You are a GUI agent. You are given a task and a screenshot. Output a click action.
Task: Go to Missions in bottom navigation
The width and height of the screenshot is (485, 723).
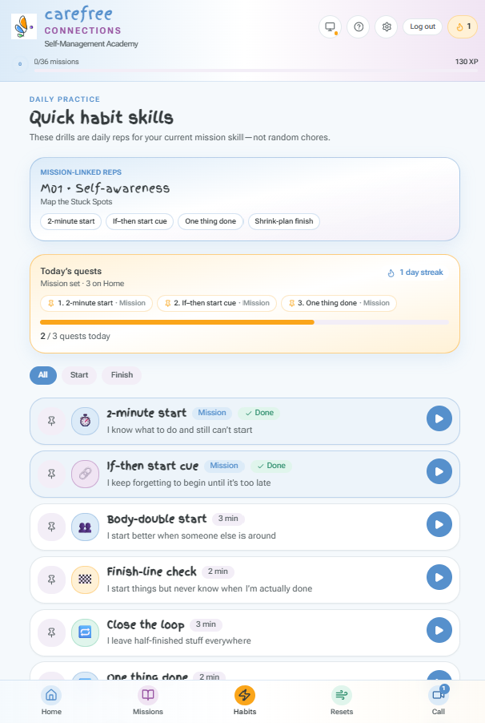click(148, 701)
